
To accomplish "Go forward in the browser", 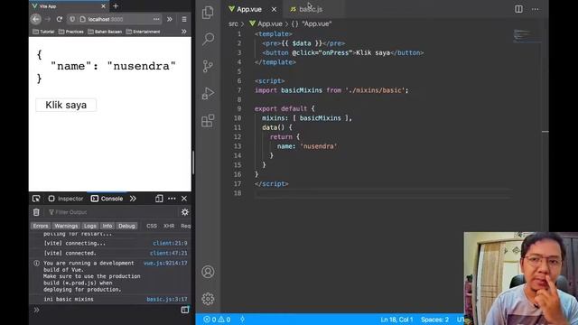I will pyautogui.click(x=48, y=19).
